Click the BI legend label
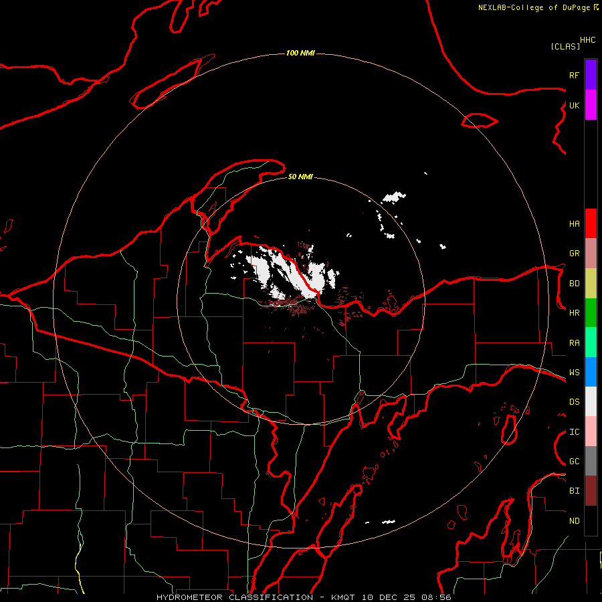The width and height of the screenshot is (602, 602). [x=574, y=491]
